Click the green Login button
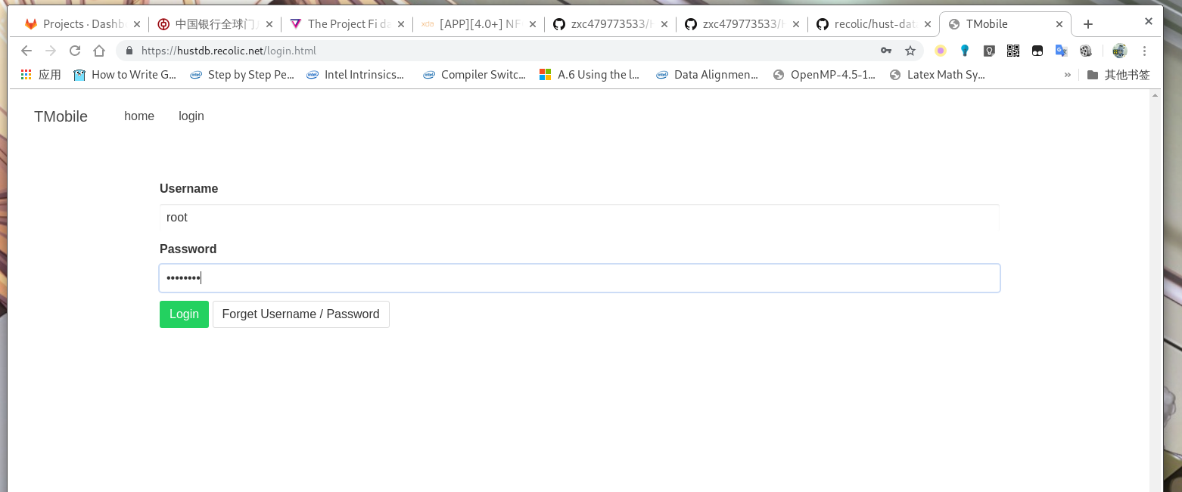The image size is (1182, 492). click(x=184, y=314)
